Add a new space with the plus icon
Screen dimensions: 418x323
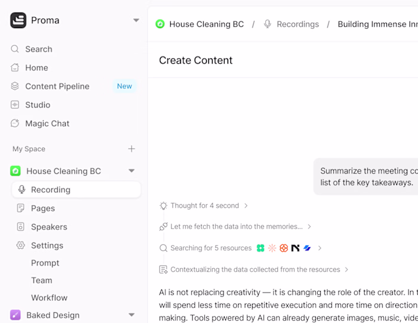pos(131,149)
